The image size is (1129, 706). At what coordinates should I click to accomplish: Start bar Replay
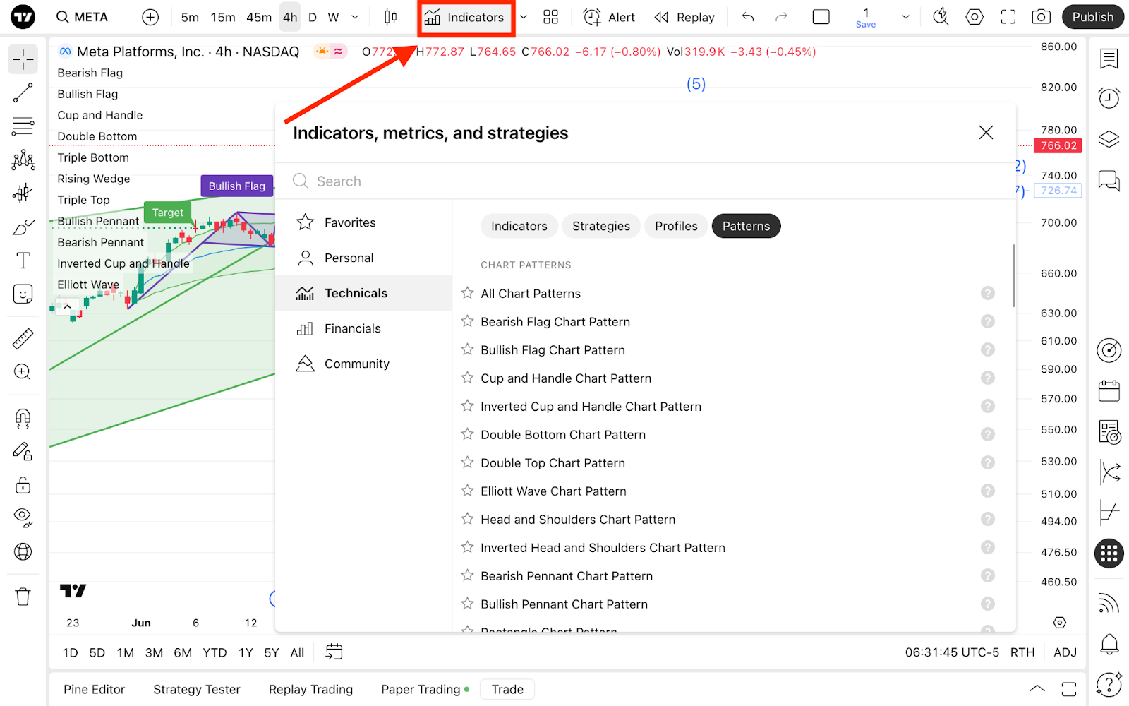684,17
